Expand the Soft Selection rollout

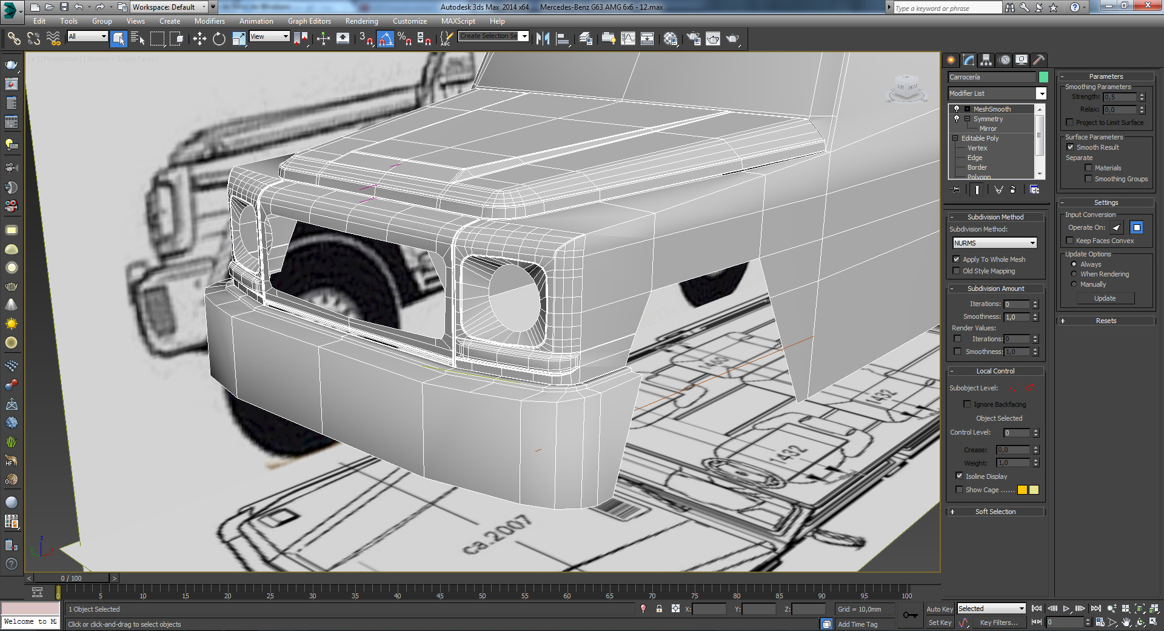click(995, 512)
